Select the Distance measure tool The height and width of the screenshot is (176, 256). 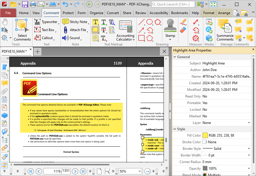196,22
